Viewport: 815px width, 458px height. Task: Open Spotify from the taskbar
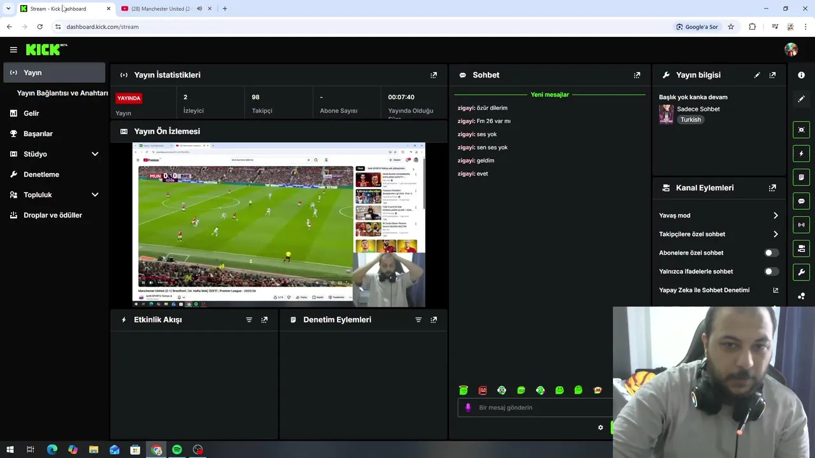pos(177,450)
